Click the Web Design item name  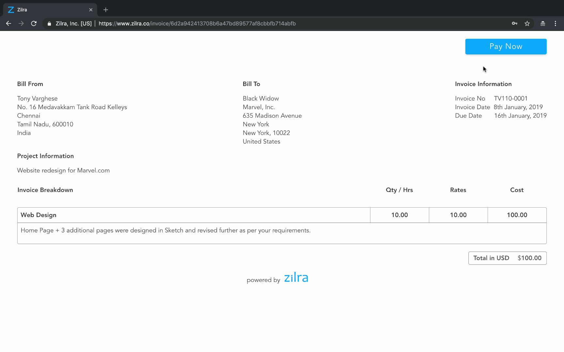39,215
